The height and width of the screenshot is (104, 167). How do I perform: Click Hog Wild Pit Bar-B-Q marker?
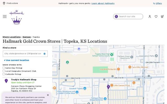[x=118, y=69]
